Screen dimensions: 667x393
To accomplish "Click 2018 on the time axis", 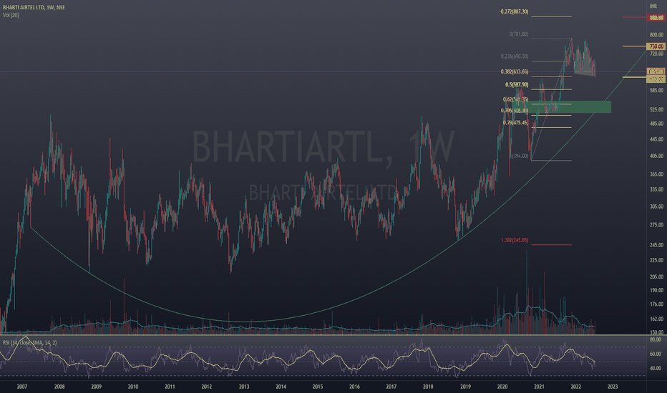I will pyautogui.click(x=428, y=387).
